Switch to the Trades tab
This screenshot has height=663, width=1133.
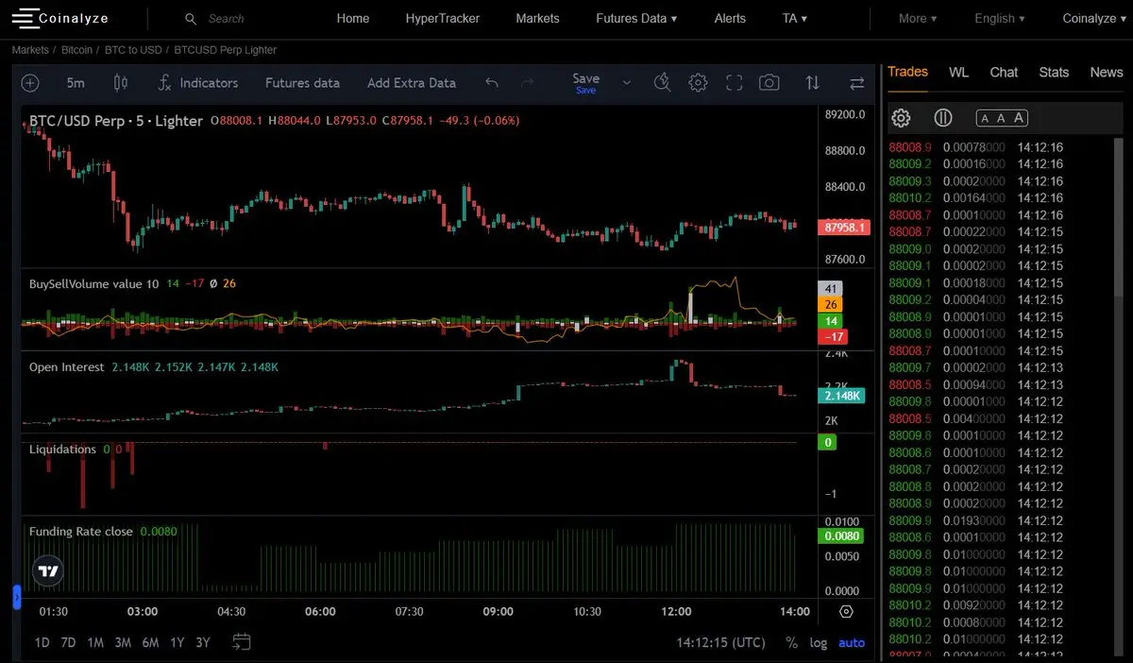pos(908,72)
